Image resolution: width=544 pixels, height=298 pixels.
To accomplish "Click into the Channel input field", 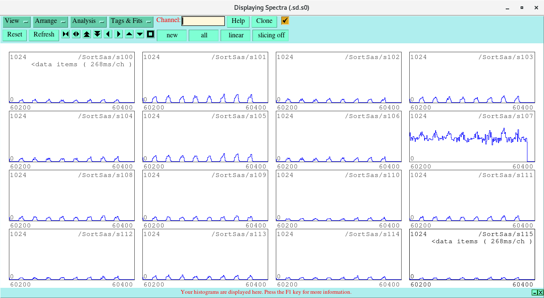I will (203, 21).
